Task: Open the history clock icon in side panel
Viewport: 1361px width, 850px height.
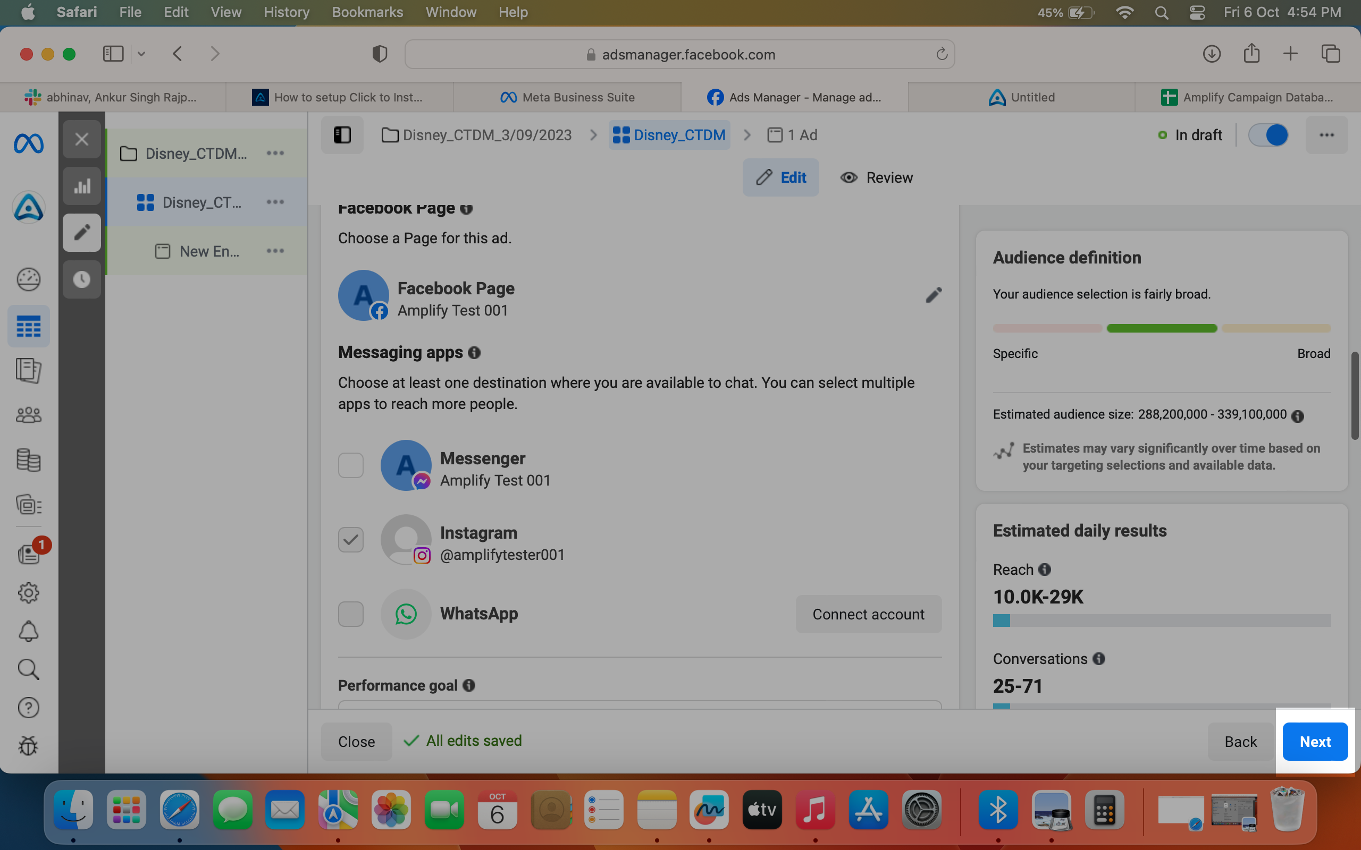Action: pyautogui.click(x=82, y=279)
